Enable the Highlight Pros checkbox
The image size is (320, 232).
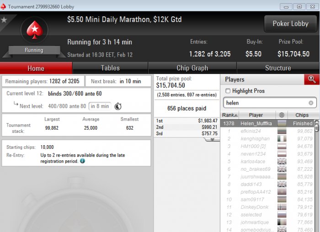coord(228,91)
